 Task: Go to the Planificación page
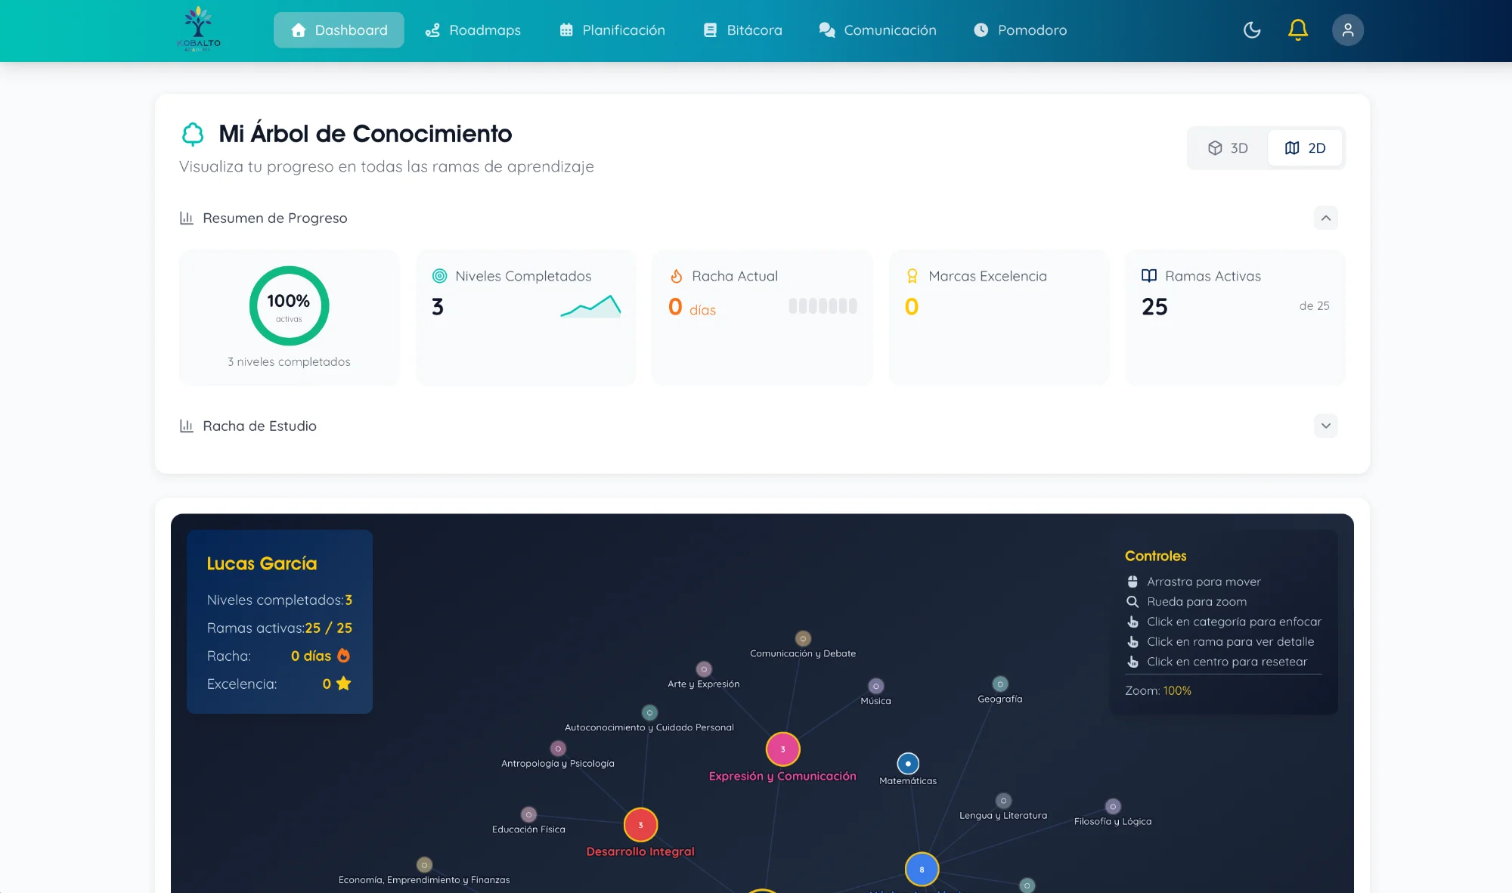[x=612, y=30]
